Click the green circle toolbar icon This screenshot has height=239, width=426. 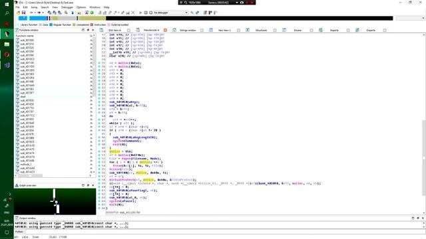(x=92, y=13)
